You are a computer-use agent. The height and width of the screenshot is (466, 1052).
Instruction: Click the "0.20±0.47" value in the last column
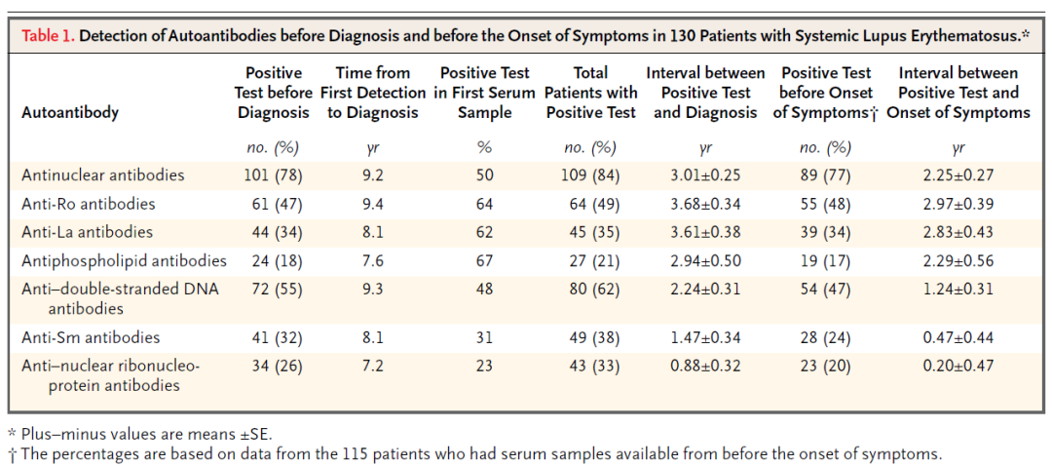958,367
